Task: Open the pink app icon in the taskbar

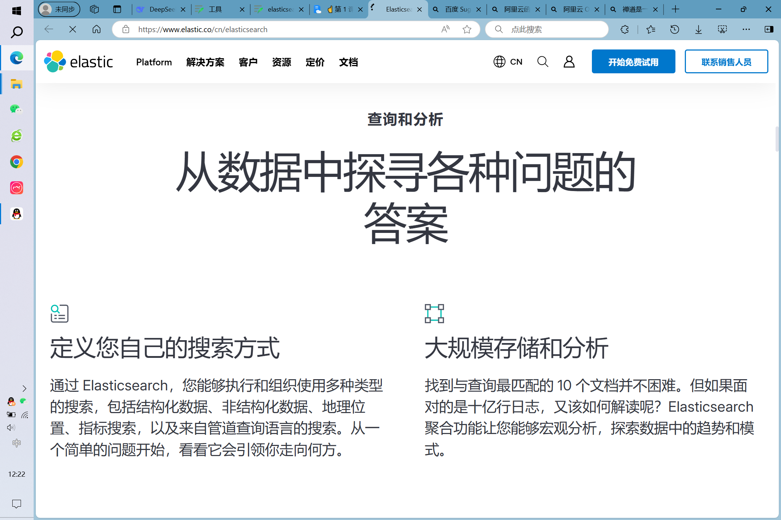Action: 17,188
